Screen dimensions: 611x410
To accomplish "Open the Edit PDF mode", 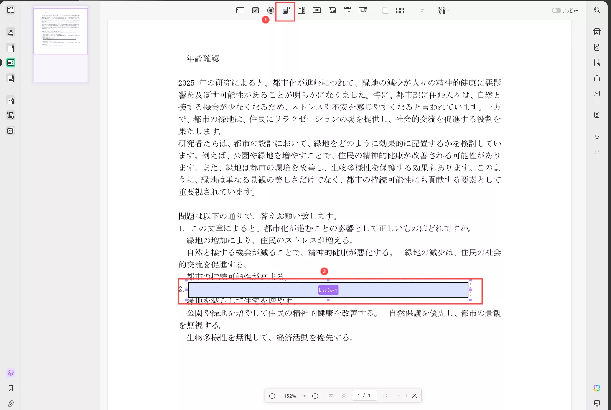I will (11, 48).
